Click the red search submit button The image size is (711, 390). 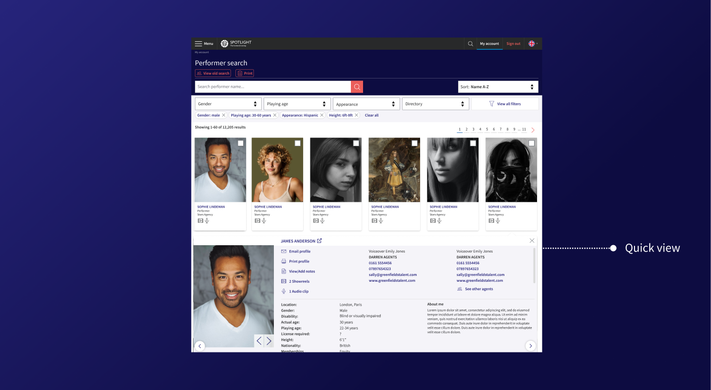coord(357,87)
